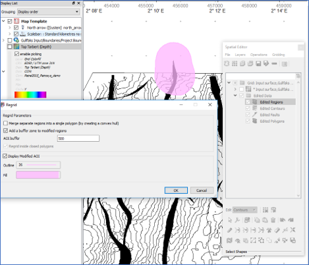
Task: Click Cancel in the Regrid dialog
Action: tap(202, 191)
